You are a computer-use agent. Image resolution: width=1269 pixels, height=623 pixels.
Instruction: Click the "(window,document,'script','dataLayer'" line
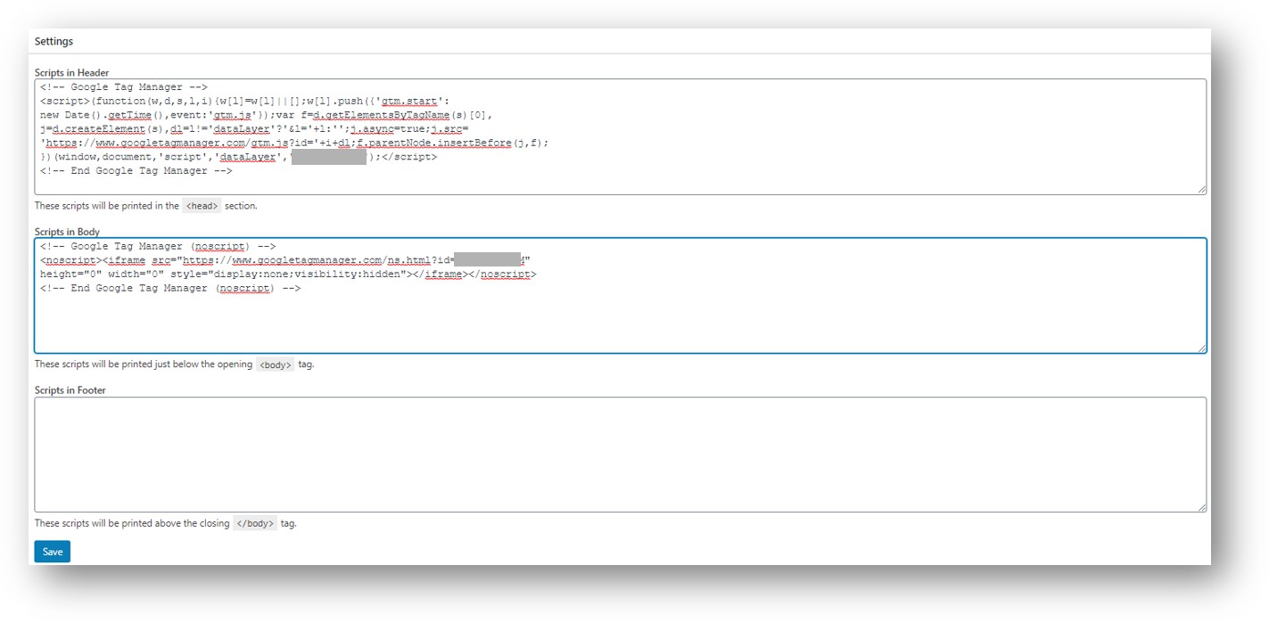point(239,157)
